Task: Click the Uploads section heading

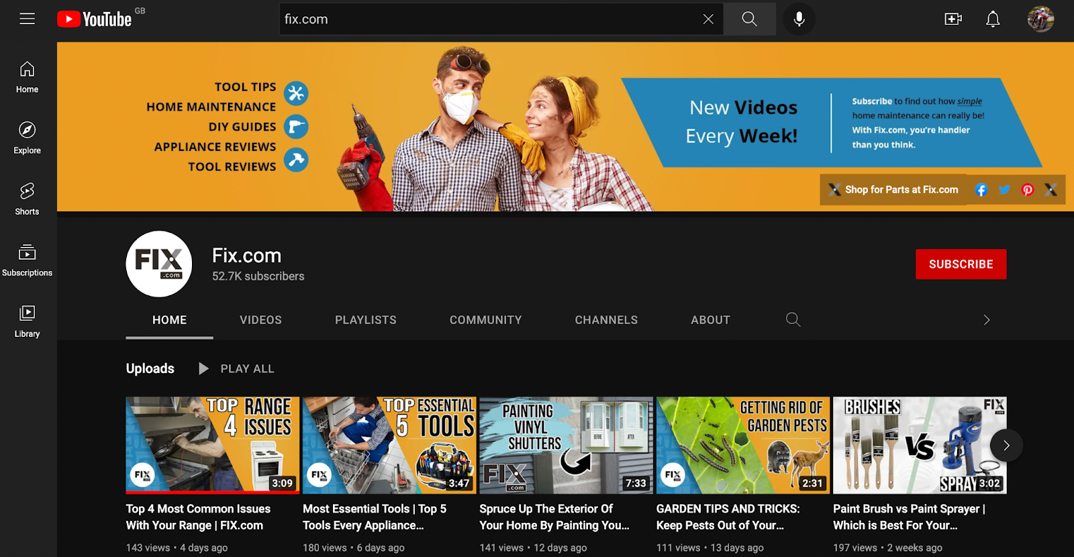Action: [x=150, y=368]
